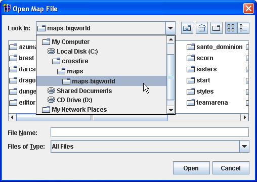Collapse the Look In dropdown arrow
This screenshot has width=257, height=182.
click(170, 28)
